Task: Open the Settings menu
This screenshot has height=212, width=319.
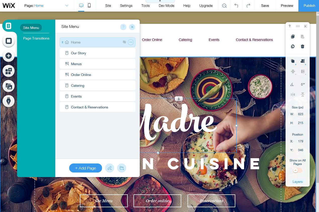Action: (126, 6)
